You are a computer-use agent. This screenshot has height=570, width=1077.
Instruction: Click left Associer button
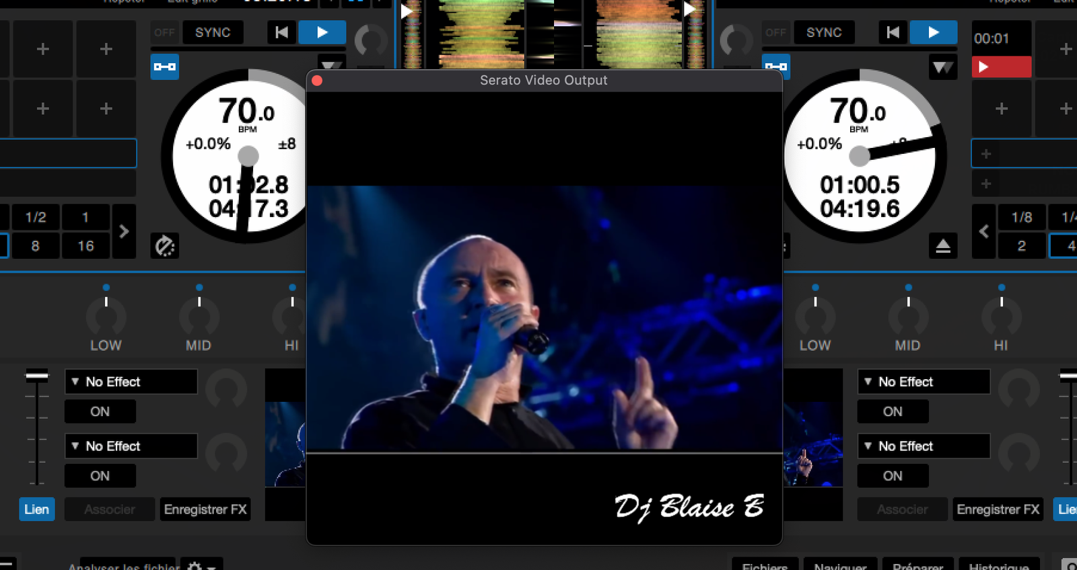click(110, 510)
